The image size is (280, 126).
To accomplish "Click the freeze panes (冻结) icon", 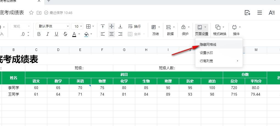I will pos(154,27).
